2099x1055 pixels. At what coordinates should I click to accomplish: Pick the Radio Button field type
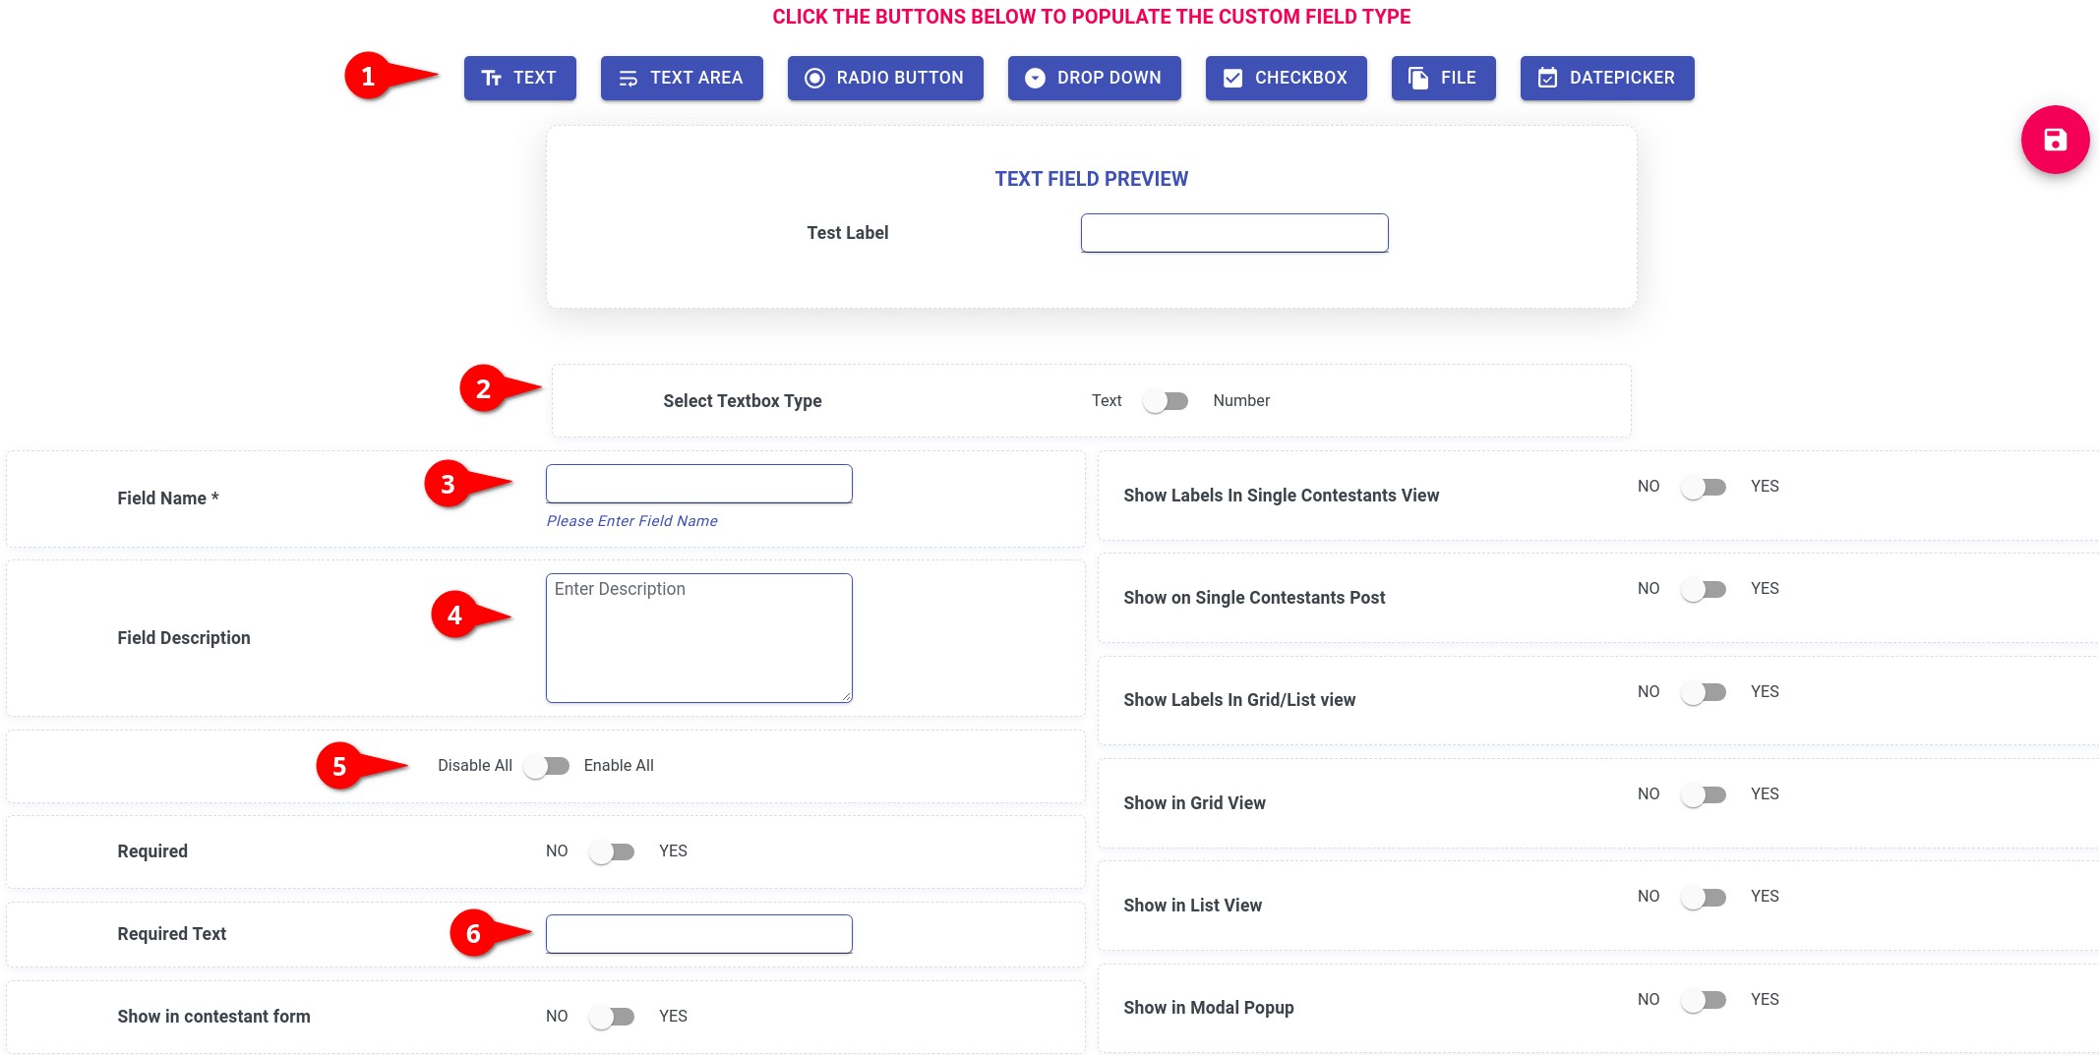(884, 78)
